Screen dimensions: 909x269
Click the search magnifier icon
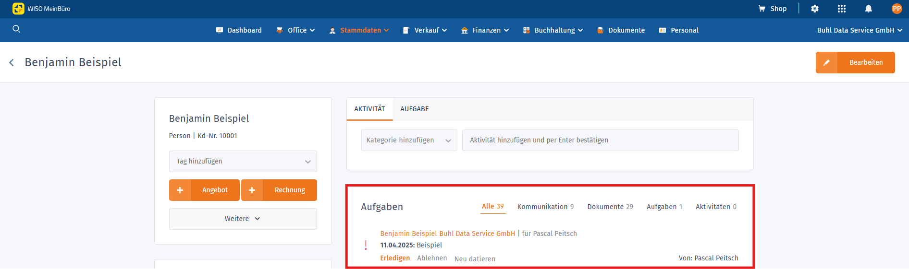point(16,29)
